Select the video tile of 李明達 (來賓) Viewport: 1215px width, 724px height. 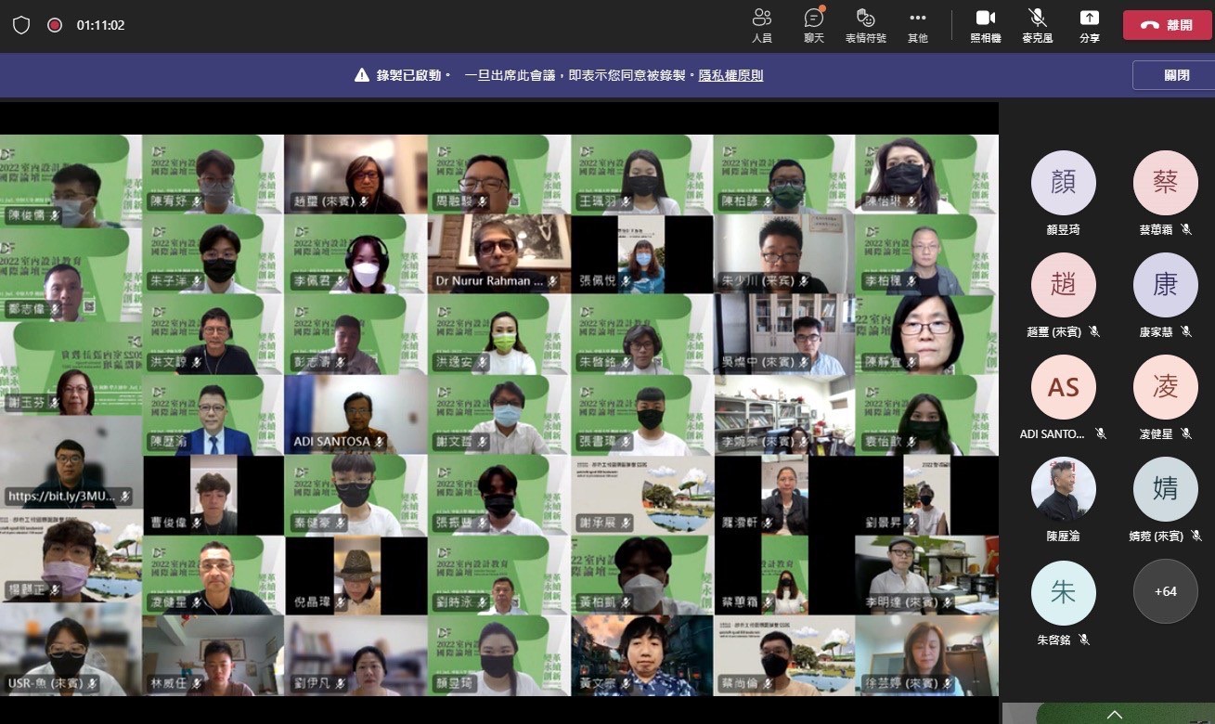[927, 575]
